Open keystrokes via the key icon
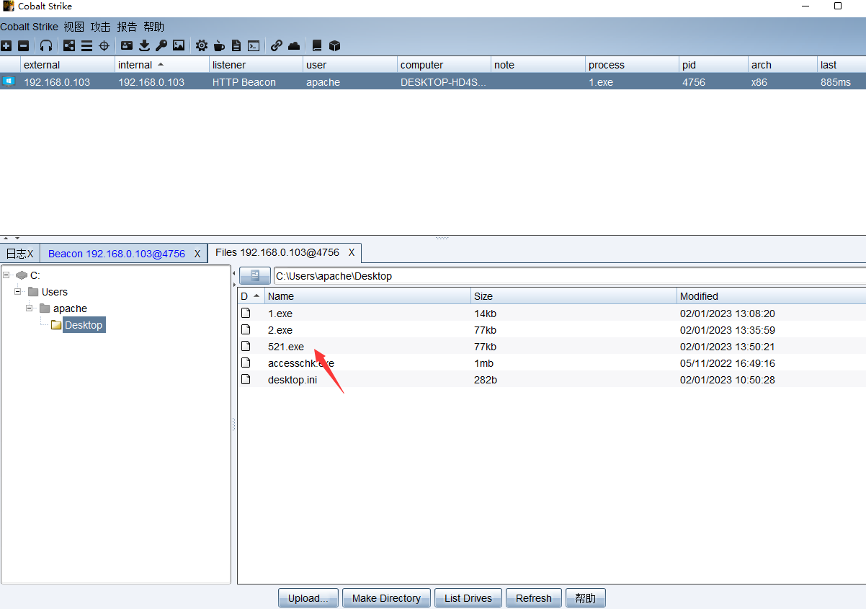This screenshot has width=866, height=609. 161,45
